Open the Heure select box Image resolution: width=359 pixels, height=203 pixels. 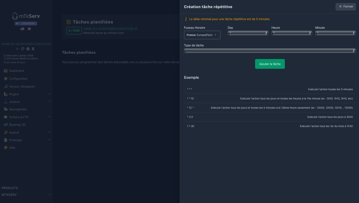pyautogui.click(x=292, y=33)
